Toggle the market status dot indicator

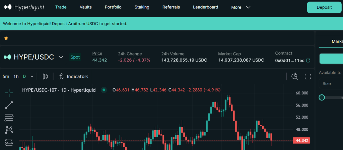(104, 90)
